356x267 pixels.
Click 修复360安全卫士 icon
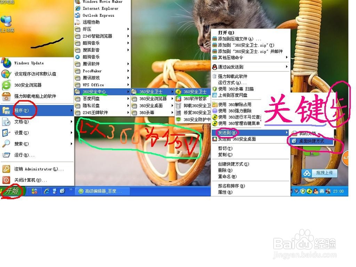178,112
